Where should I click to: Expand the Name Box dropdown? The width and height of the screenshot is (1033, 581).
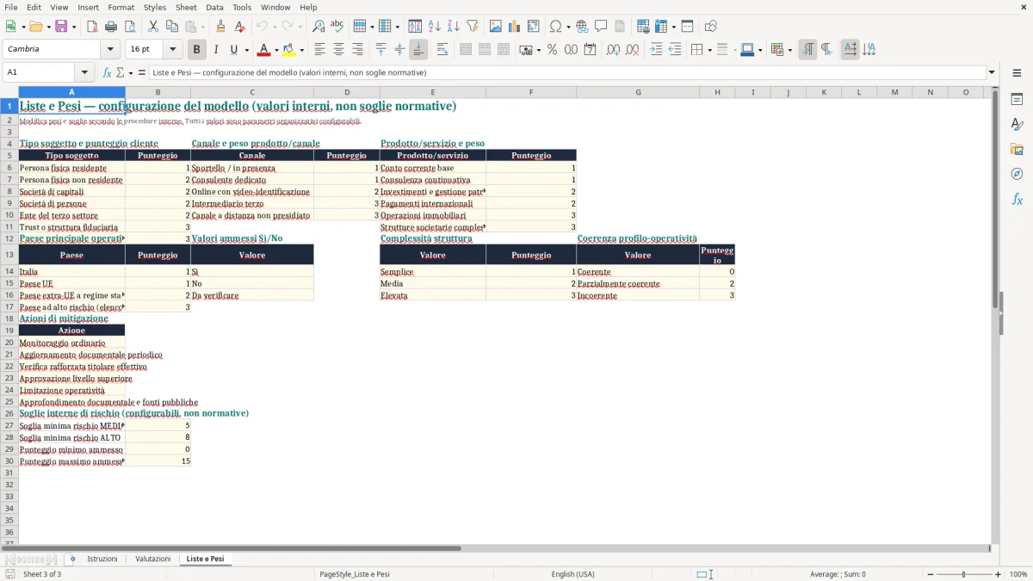[84, 72]
